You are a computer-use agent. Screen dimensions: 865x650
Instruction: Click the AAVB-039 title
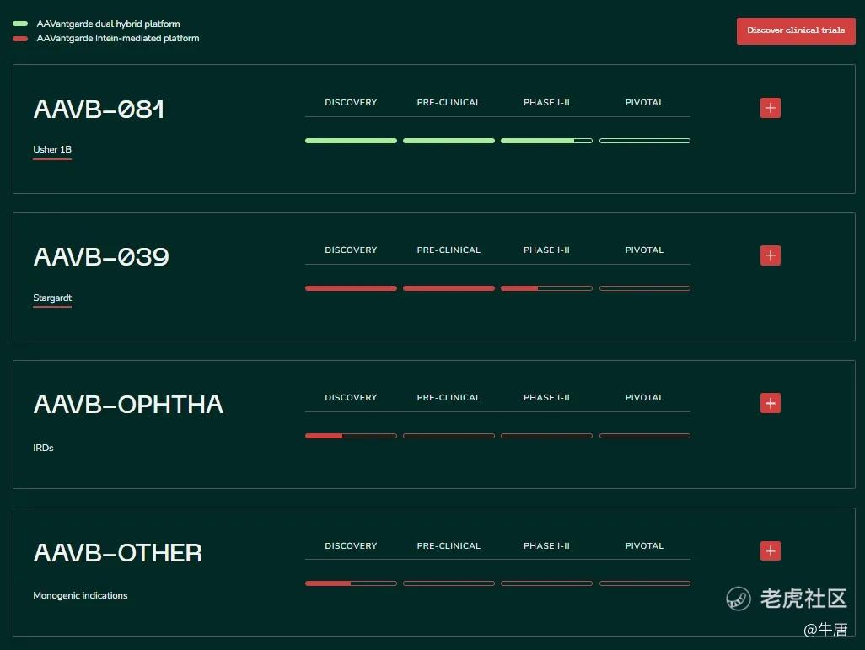[x=101, y=257]
